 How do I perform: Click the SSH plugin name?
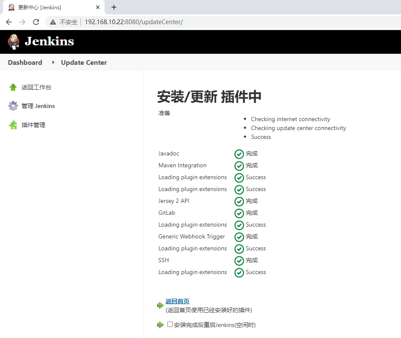(164, 260)
